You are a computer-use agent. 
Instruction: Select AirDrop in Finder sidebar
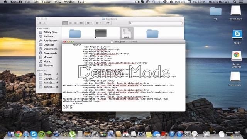48,36
